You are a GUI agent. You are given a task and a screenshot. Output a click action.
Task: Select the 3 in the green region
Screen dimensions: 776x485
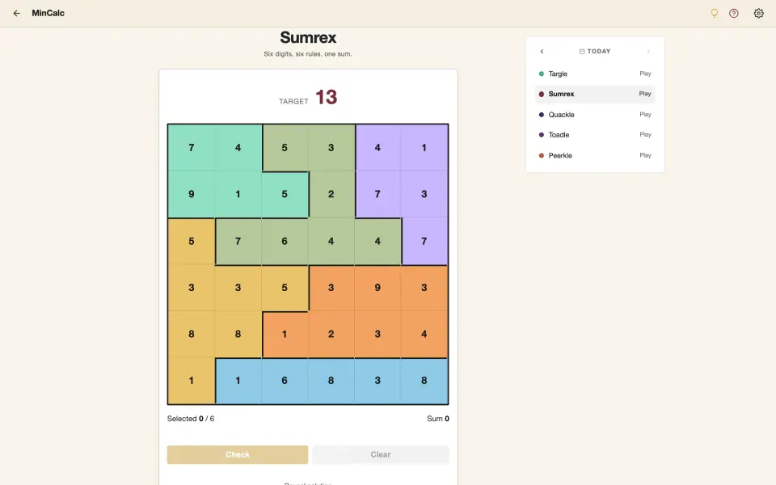(331, 148)
